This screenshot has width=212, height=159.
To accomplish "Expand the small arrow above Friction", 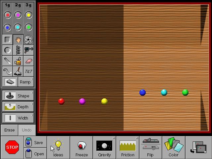I will coord(137,138).
